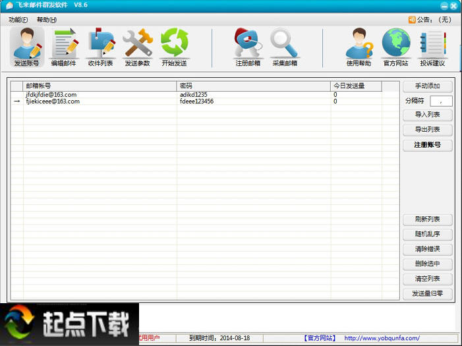Open the 采集邮箱 collect emails tool
This screenshot has height=346, width=462.
point(285,47)
